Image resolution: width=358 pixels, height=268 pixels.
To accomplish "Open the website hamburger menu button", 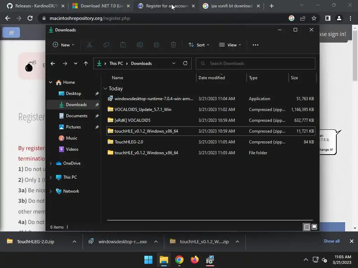I will coord(11,32).
